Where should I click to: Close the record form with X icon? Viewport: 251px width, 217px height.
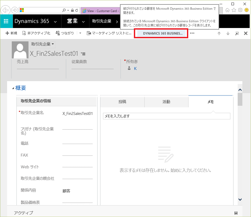click(x=246, y=33)
